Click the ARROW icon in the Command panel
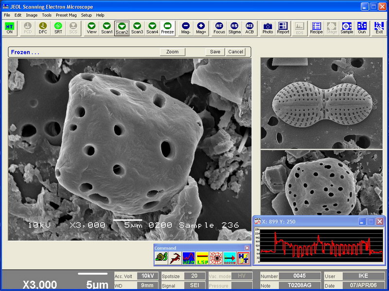Screen dimensions: 389x291 pyautogui.click(x=229, y=257)
